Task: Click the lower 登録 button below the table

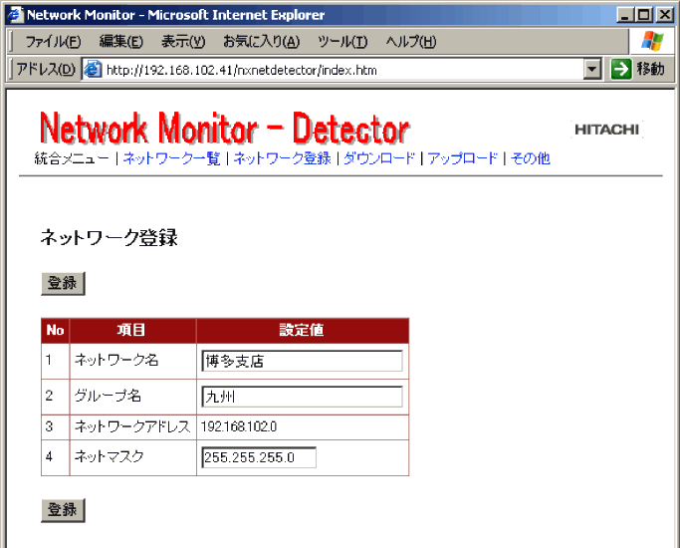Action: [63, 510]
